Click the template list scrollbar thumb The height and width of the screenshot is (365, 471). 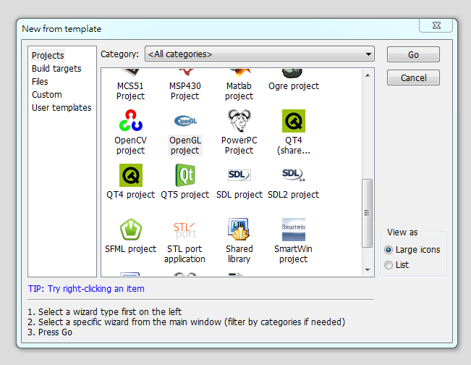pyautogui.click(x=367, y=213)
